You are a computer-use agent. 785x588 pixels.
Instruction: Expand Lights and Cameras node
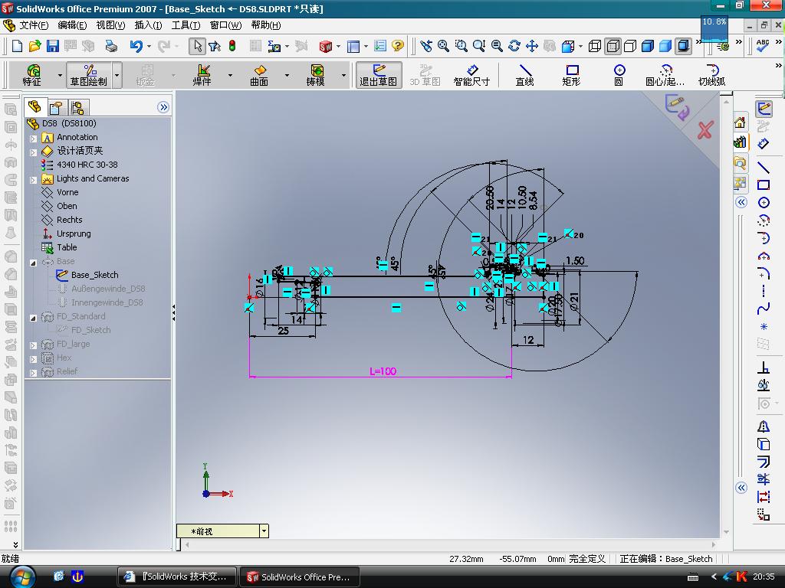click(x=33, y=180)
